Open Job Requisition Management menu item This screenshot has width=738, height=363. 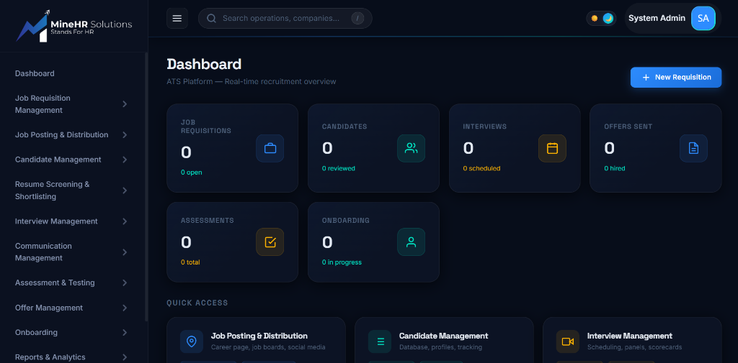click(43, 104)
